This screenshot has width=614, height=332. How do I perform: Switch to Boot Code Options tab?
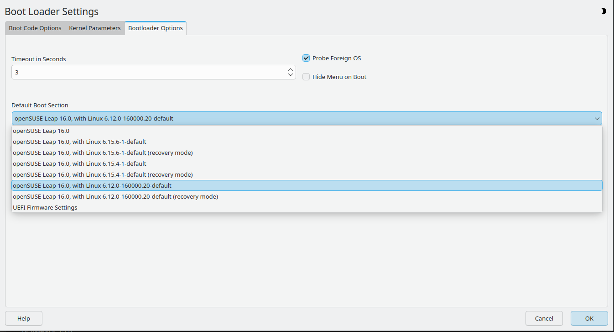35,28
